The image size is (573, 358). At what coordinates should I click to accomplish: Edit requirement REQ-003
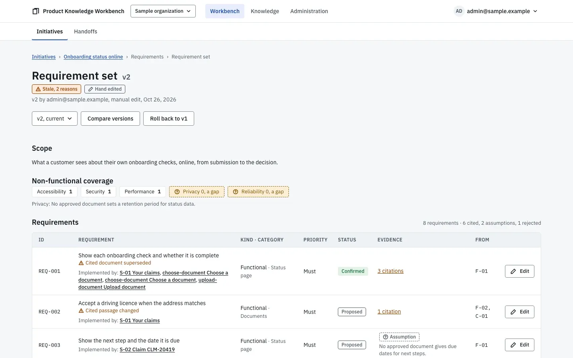point(519,345)
